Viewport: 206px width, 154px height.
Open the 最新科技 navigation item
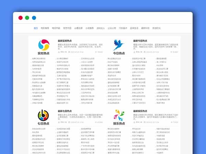145,28
